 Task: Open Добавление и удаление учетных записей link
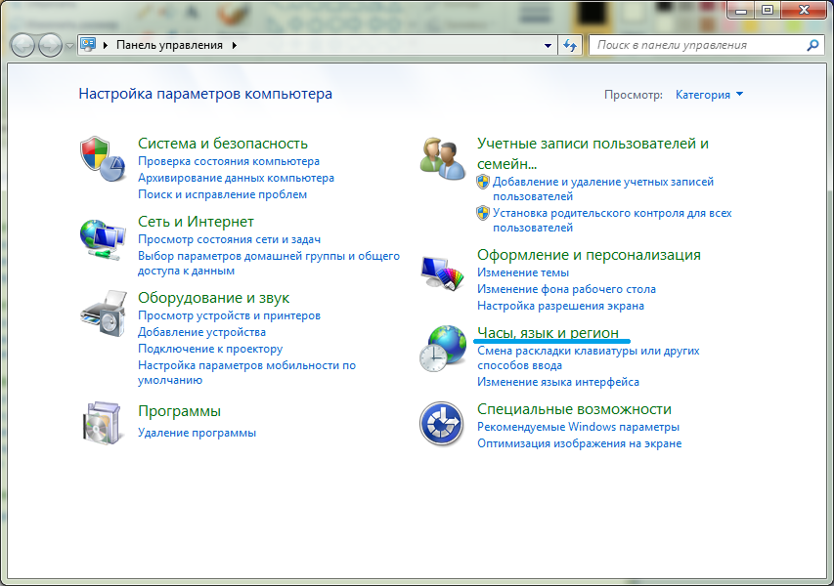coord(603,189)
